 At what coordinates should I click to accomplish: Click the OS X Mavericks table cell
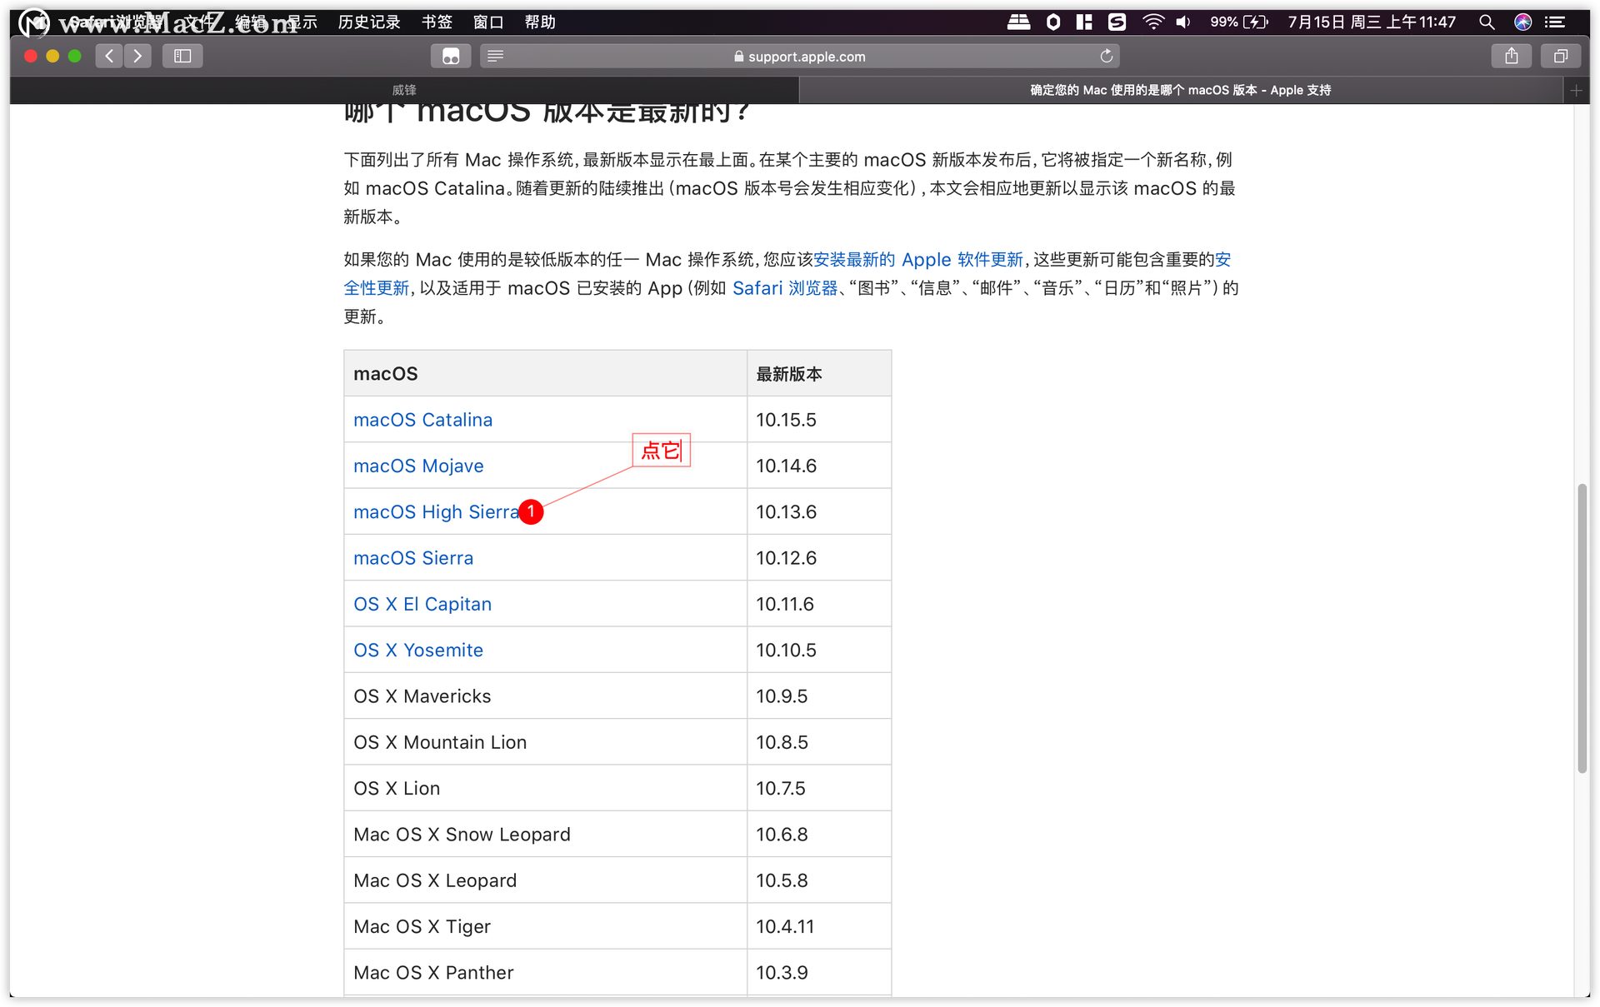pos(545,696)
